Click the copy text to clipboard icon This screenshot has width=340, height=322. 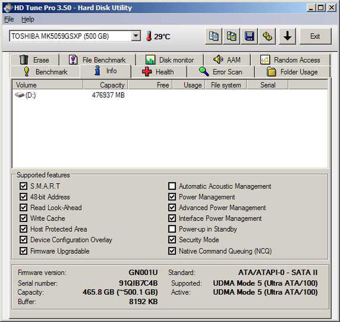214,36
